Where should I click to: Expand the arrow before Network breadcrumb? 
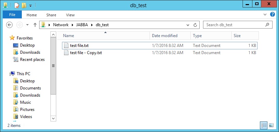[49, 25]
